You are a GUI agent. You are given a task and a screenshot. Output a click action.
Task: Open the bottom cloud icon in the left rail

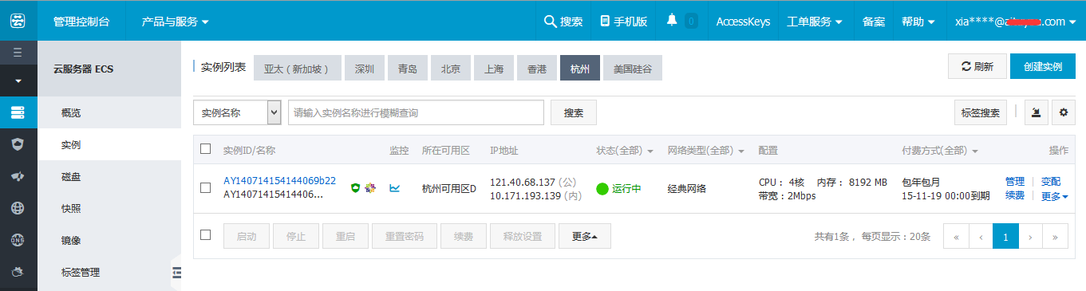(18, 272)
